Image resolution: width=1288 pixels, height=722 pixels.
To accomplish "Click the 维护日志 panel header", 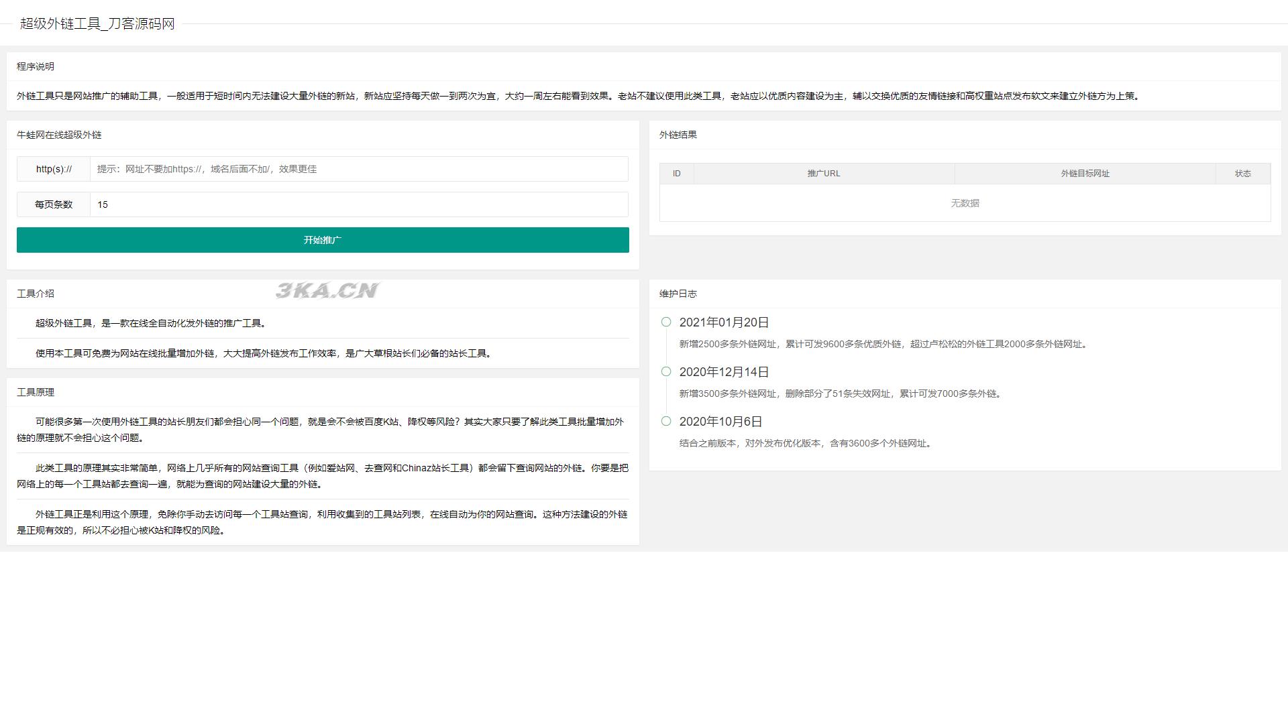I will click(x=678, y=294).
